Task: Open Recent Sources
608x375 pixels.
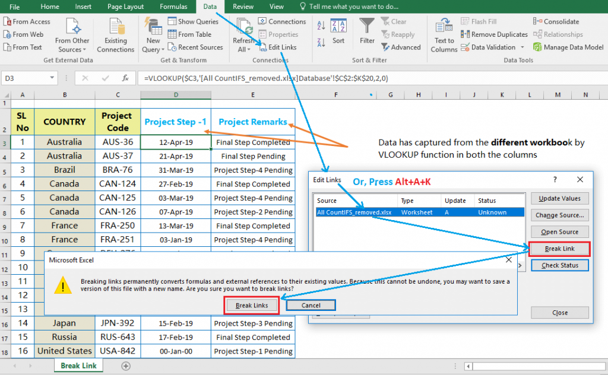Action: coord(196,47)
